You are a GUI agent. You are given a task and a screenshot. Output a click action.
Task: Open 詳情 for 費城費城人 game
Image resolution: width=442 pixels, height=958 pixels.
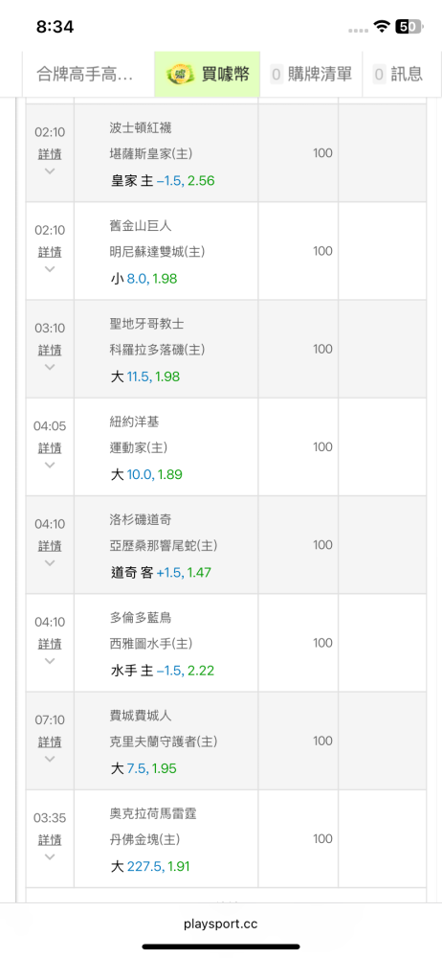coord(50,741)
